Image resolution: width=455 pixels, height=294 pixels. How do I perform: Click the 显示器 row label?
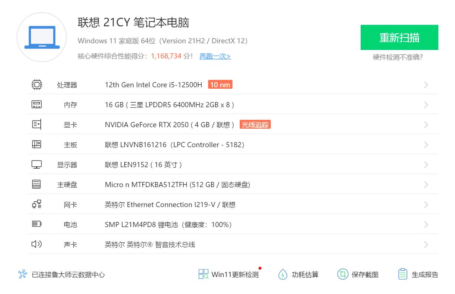click(67, 165)
